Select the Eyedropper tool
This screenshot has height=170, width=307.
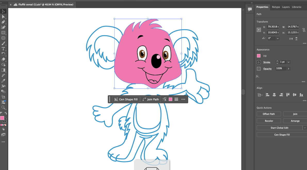click(3, 81)
